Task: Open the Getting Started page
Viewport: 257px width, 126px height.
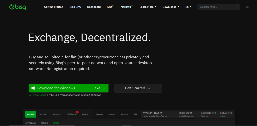Action: click(x=54, y=7)
